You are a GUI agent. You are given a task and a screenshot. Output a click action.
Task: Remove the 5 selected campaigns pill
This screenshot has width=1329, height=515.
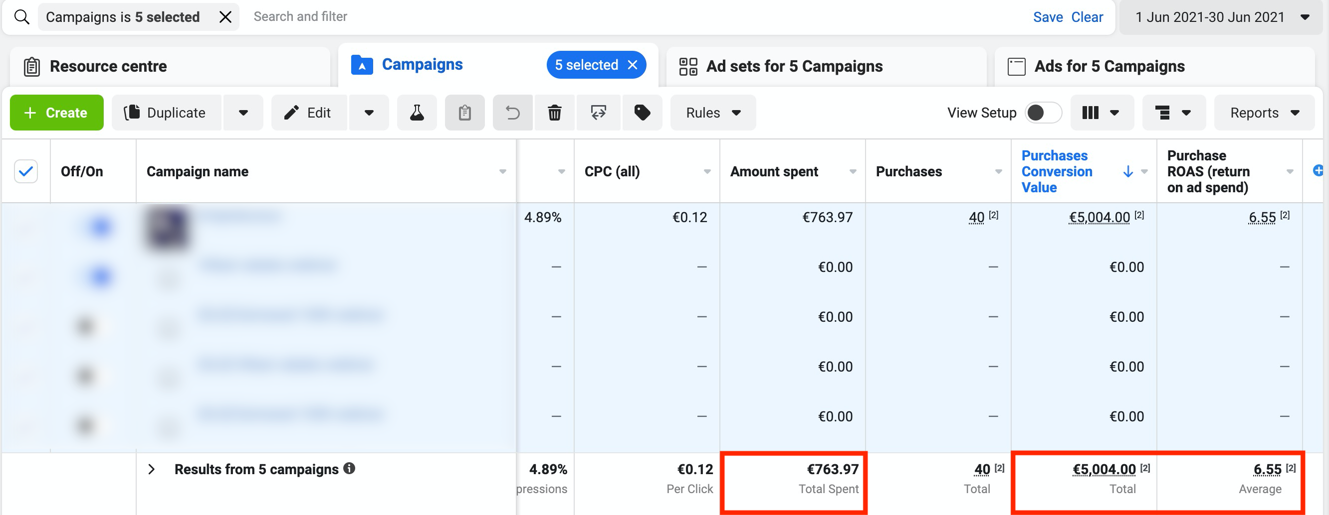pos(633,65)
